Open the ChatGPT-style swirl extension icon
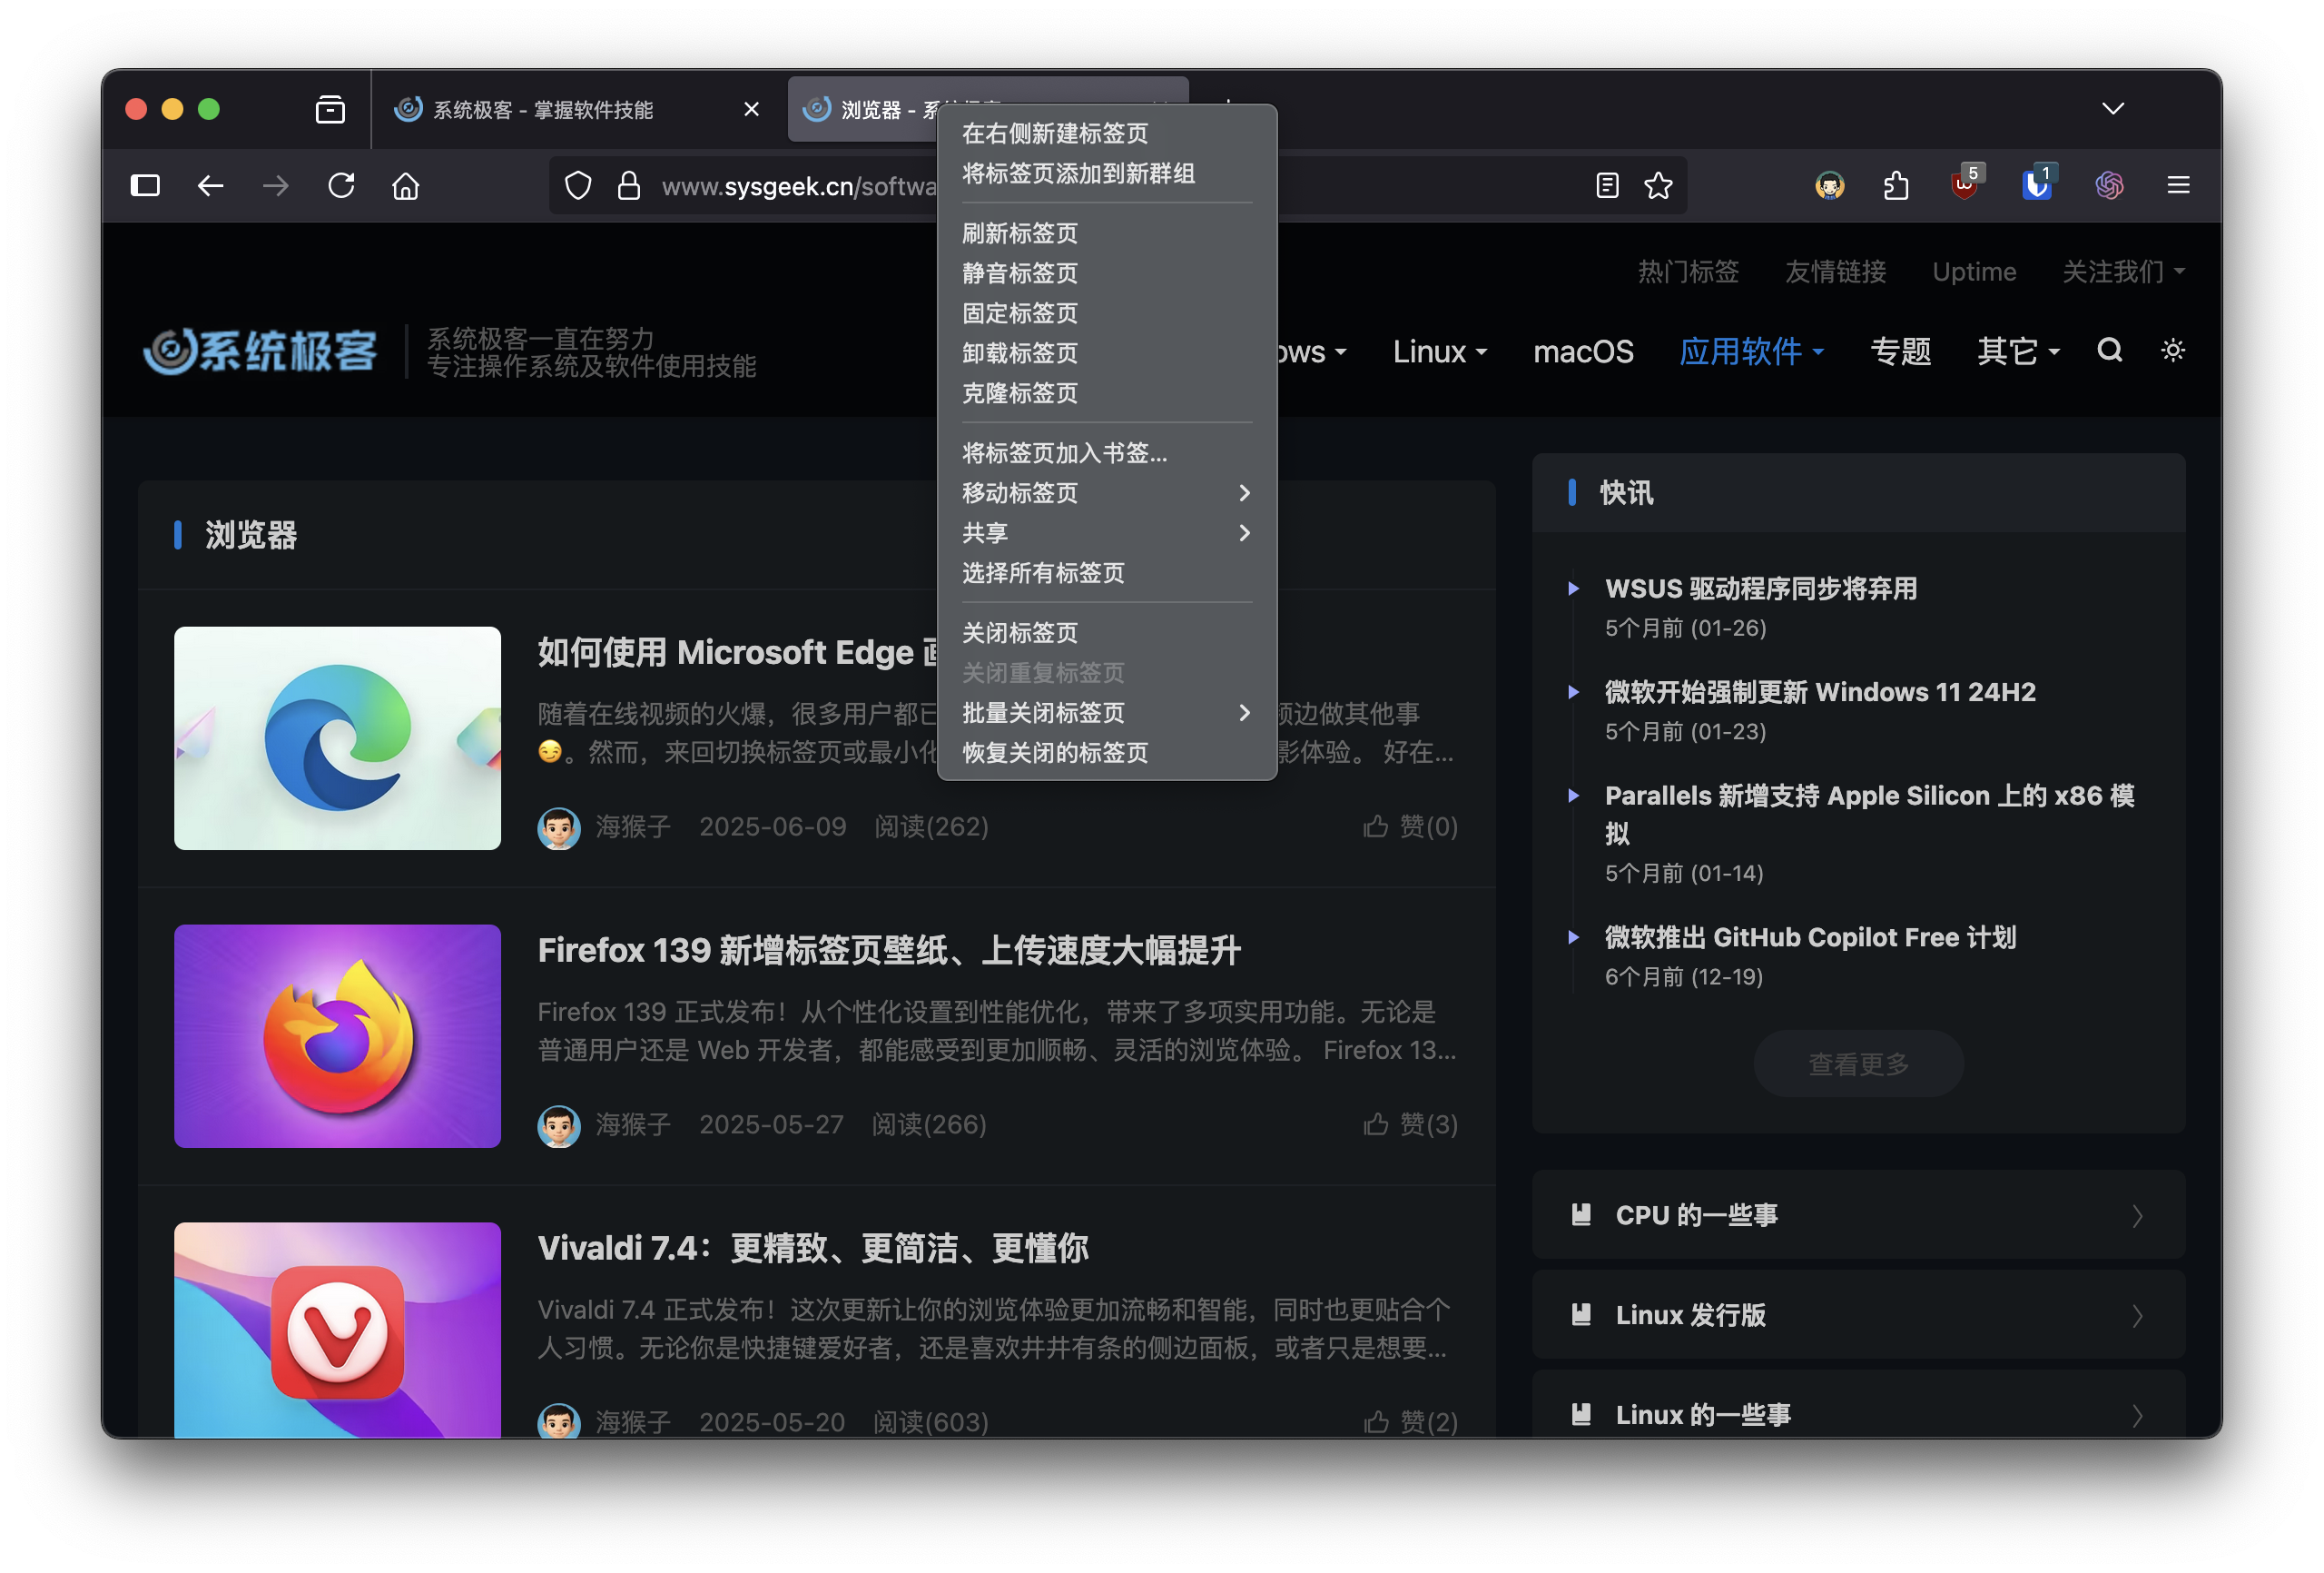2324x1573 pixels. click(2110, 185)
